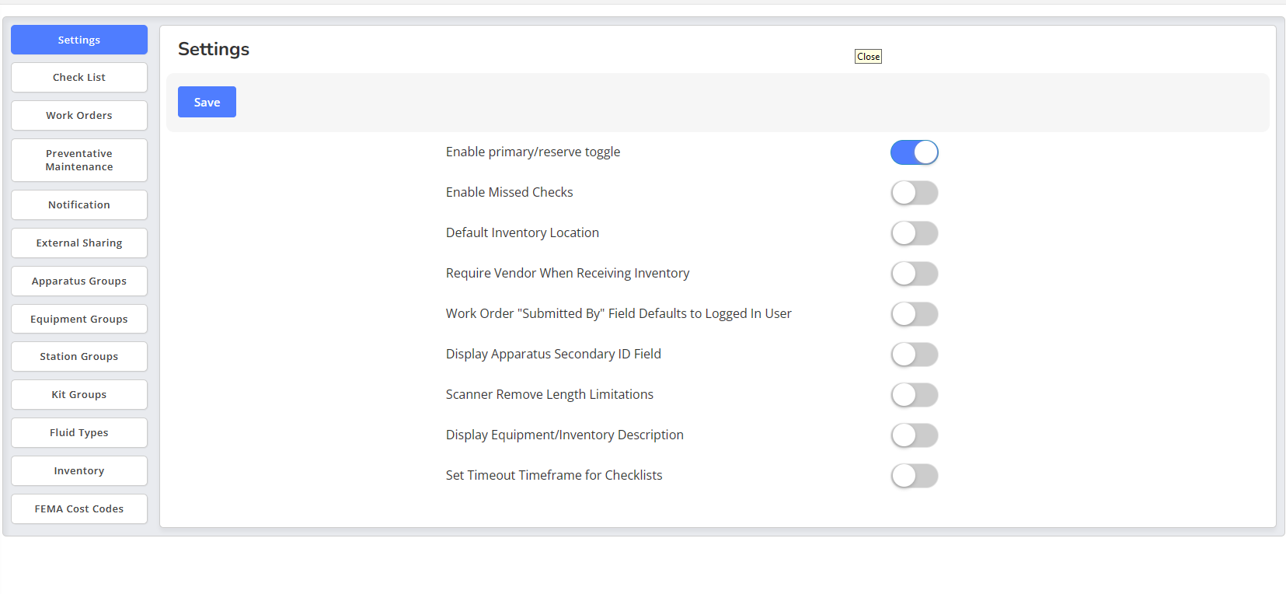Enable the Missed Checks toggle
The width and height of the screenshot is (1286, 594).
click(x=915, y=193)
